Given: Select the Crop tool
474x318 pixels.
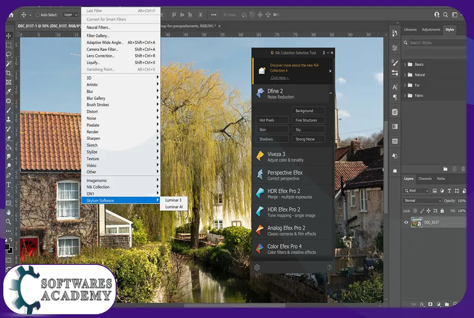Looking at the screenshot, I should (9, 73).
